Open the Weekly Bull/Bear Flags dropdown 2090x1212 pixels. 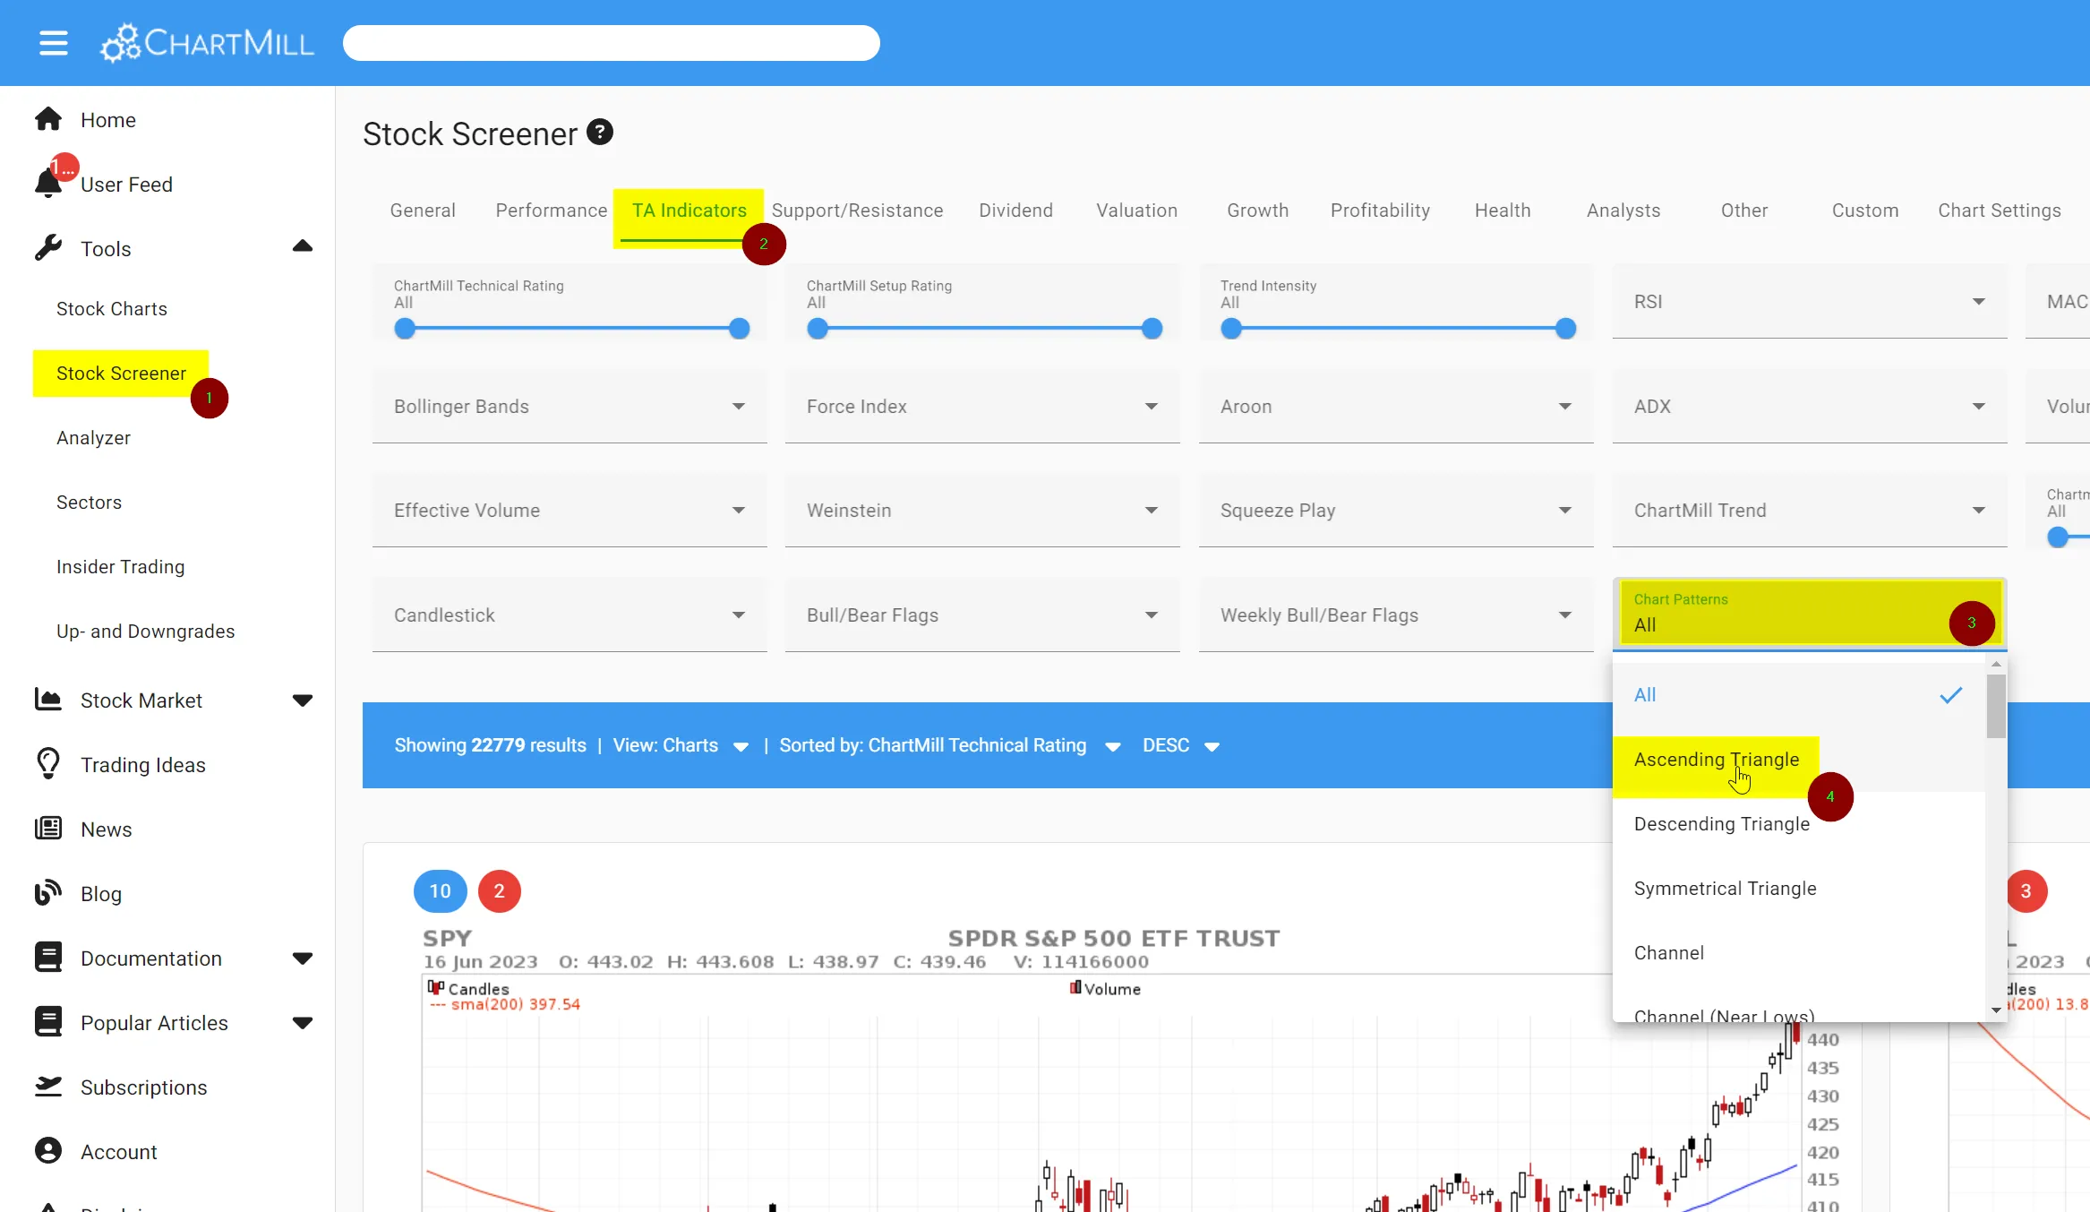coord(1396,615)
